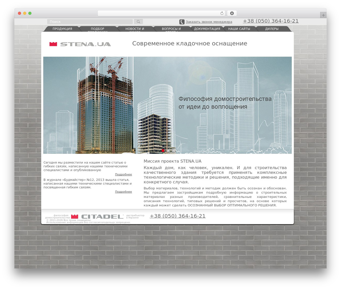This screenshot has height=289, width=341.
Task: Click the footer phone number link
Action: pos(177,216)
